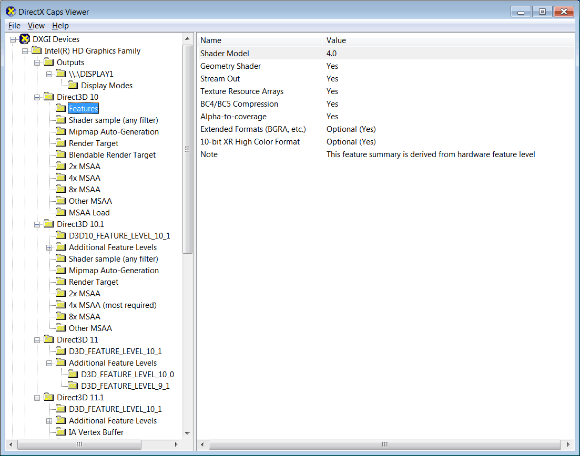Image resolution: width=580 pixels, height=456 pixels.
Task: Expand Additional Feature Levels under Direct3D 11.1
Action: [x=49, y=421]
